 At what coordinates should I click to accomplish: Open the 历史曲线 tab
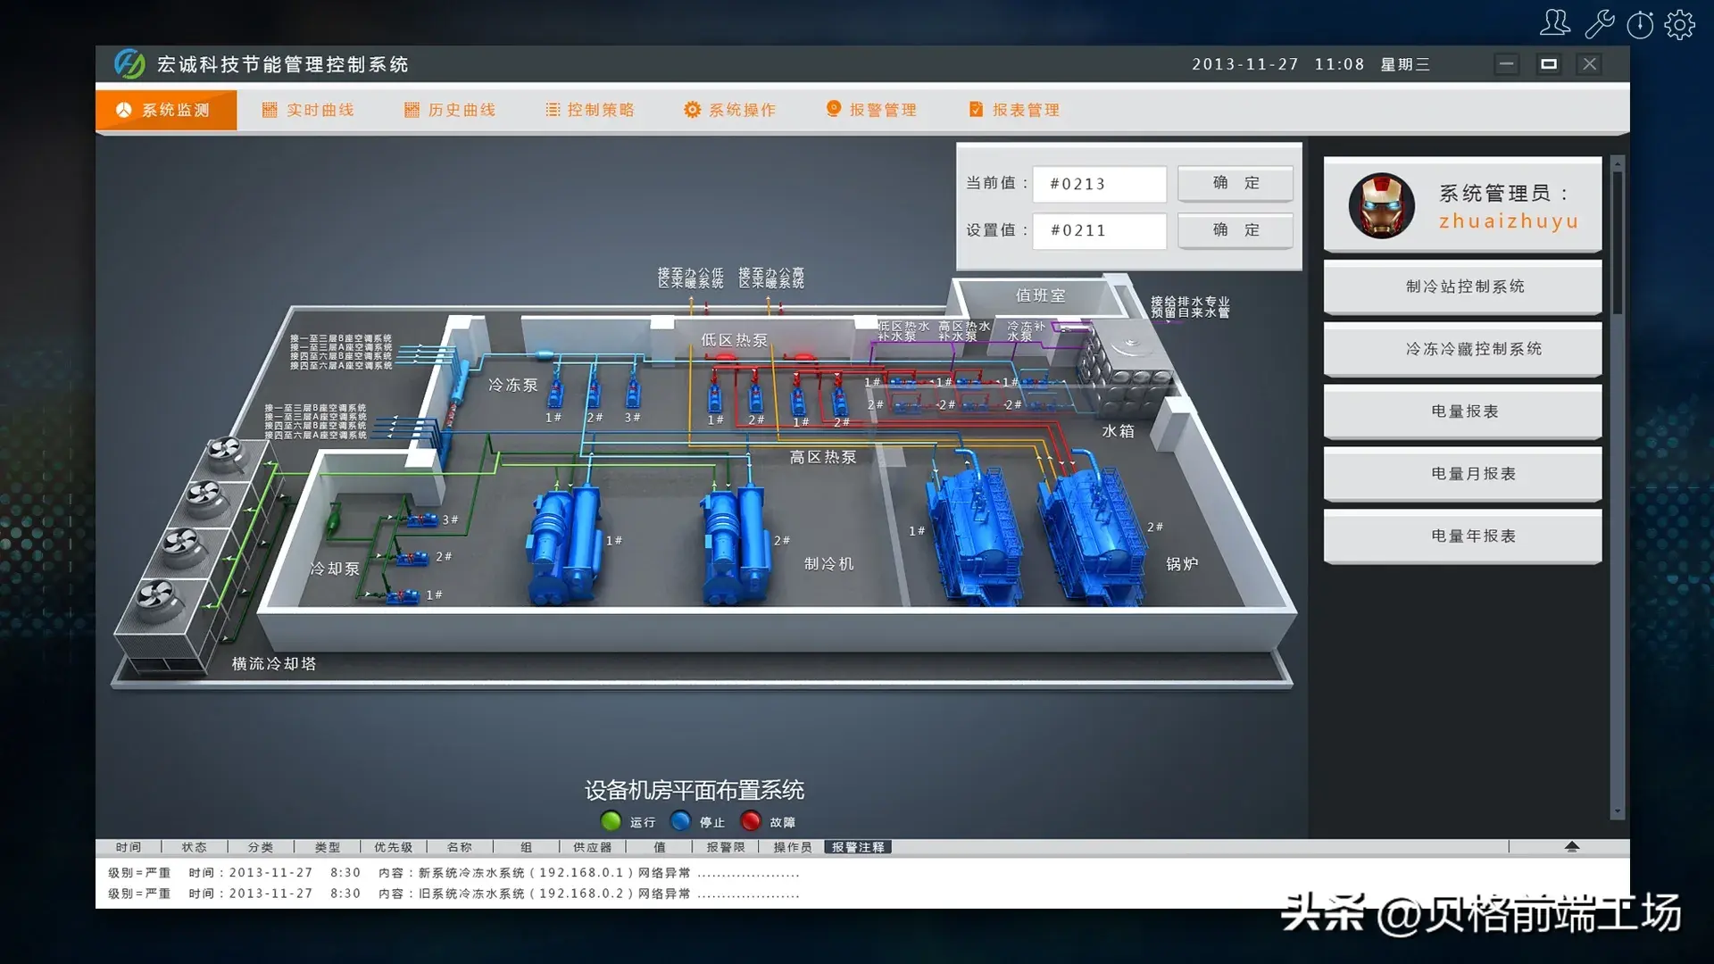pyautogui.click(x=450, y=110)
